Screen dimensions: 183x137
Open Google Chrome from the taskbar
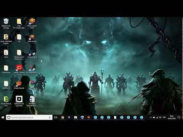[x=62, y=117]
